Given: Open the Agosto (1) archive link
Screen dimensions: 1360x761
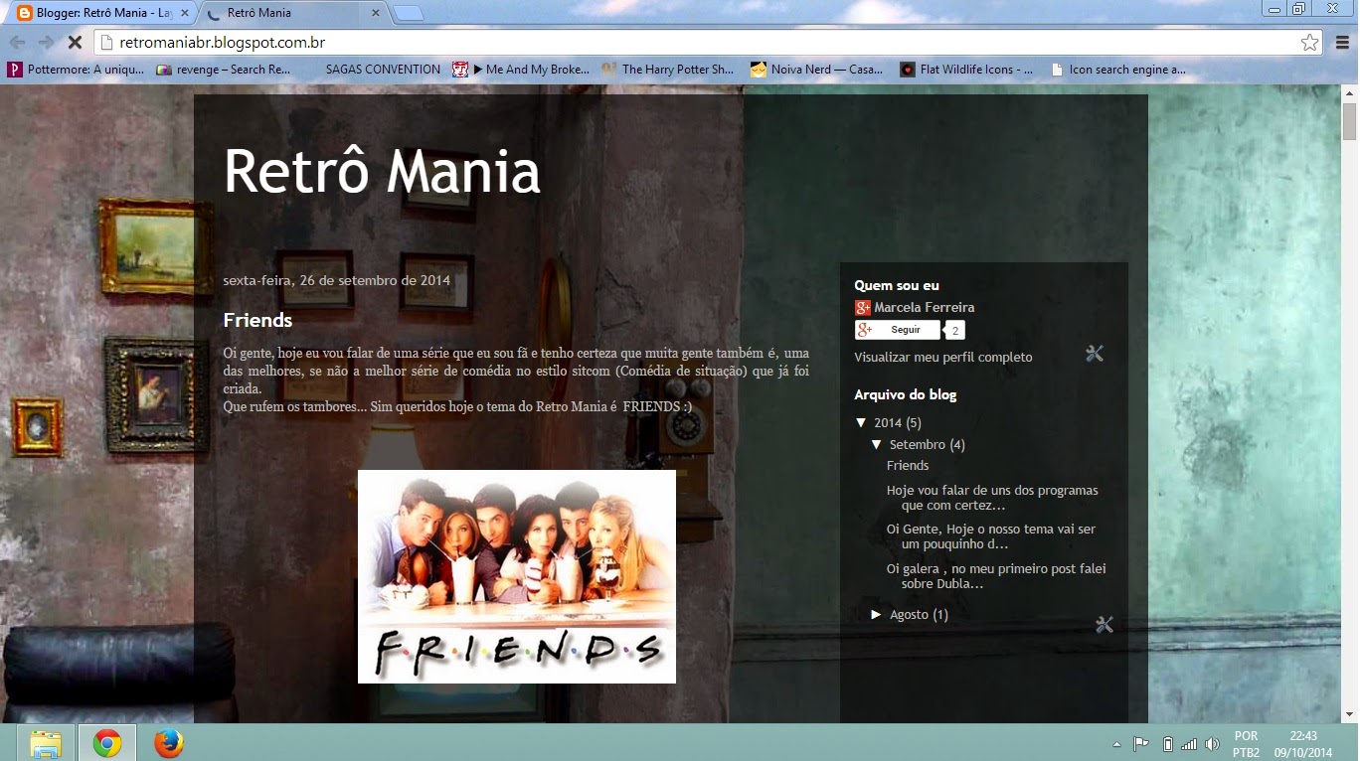Looking at the screenshot, I should 919,615.
